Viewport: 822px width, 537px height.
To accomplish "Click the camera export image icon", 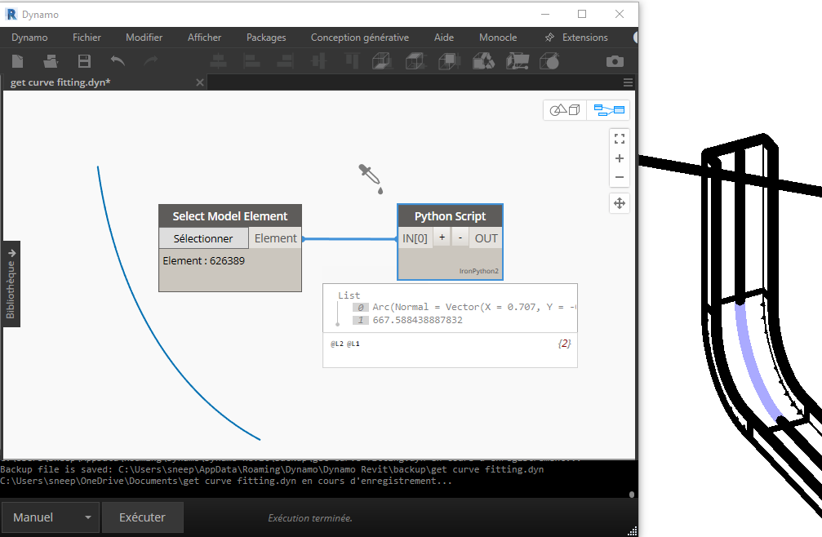I will point(615,61).
